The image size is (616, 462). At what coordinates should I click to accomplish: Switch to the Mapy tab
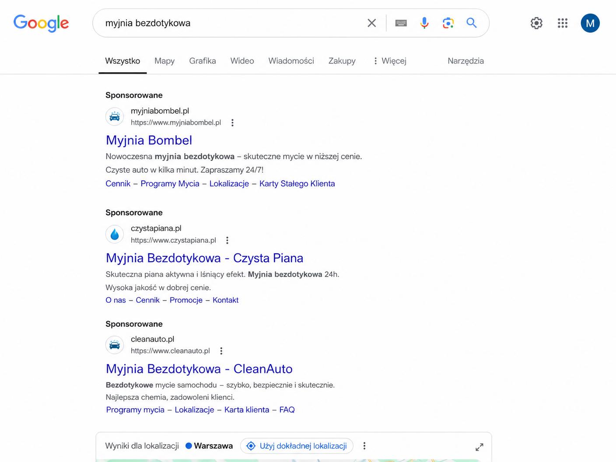(164, 61)
